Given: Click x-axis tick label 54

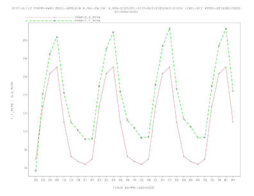Looking at the screenshot, I should 163,180.
